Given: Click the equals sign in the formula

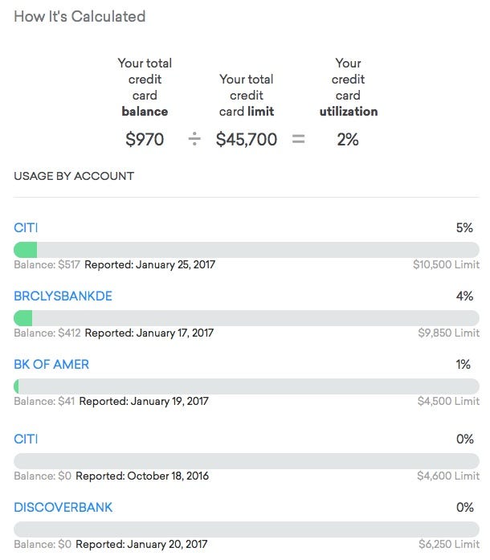Looking at the screenshot, I should 298,139.
